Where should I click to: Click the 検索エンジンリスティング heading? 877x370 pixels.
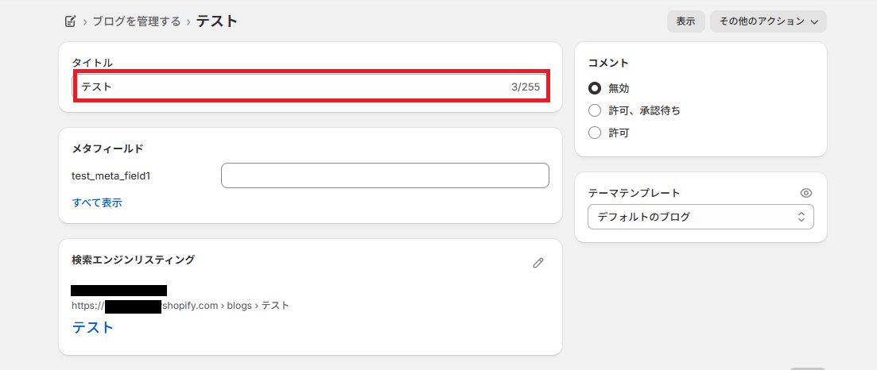click(133, 260)
